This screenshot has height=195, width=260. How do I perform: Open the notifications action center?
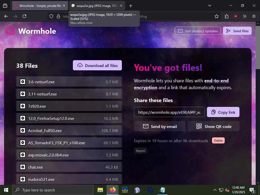[252, 190]
